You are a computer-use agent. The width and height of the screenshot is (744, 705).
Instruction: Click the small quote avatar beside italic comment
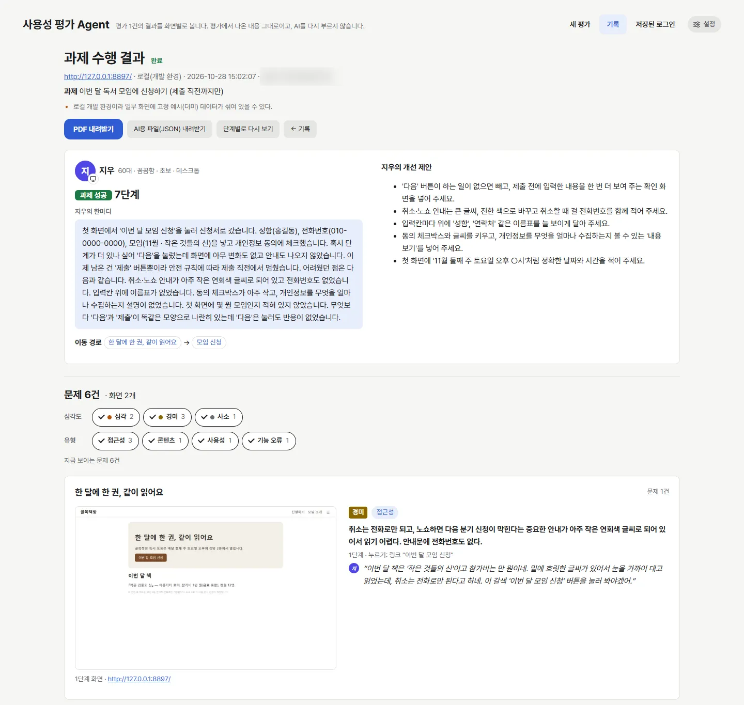(x=354, y=568)
